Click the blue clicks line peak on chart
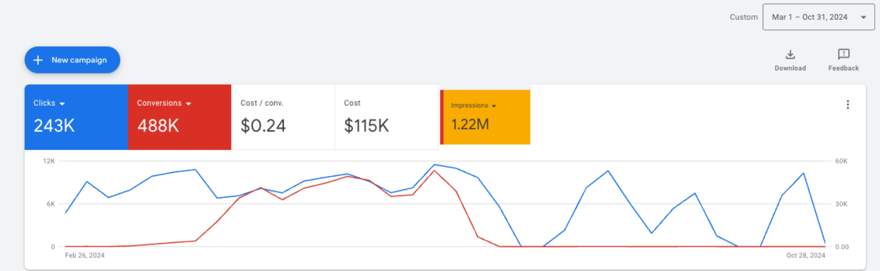 pyautogui.click(x=434, y=165)
